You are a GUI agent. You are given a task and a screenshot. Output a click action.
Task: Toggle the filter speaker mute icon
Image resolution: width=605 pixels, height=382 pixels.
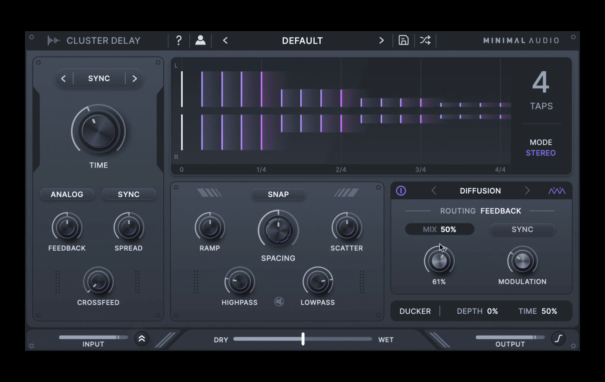click(x=279, y=302)
